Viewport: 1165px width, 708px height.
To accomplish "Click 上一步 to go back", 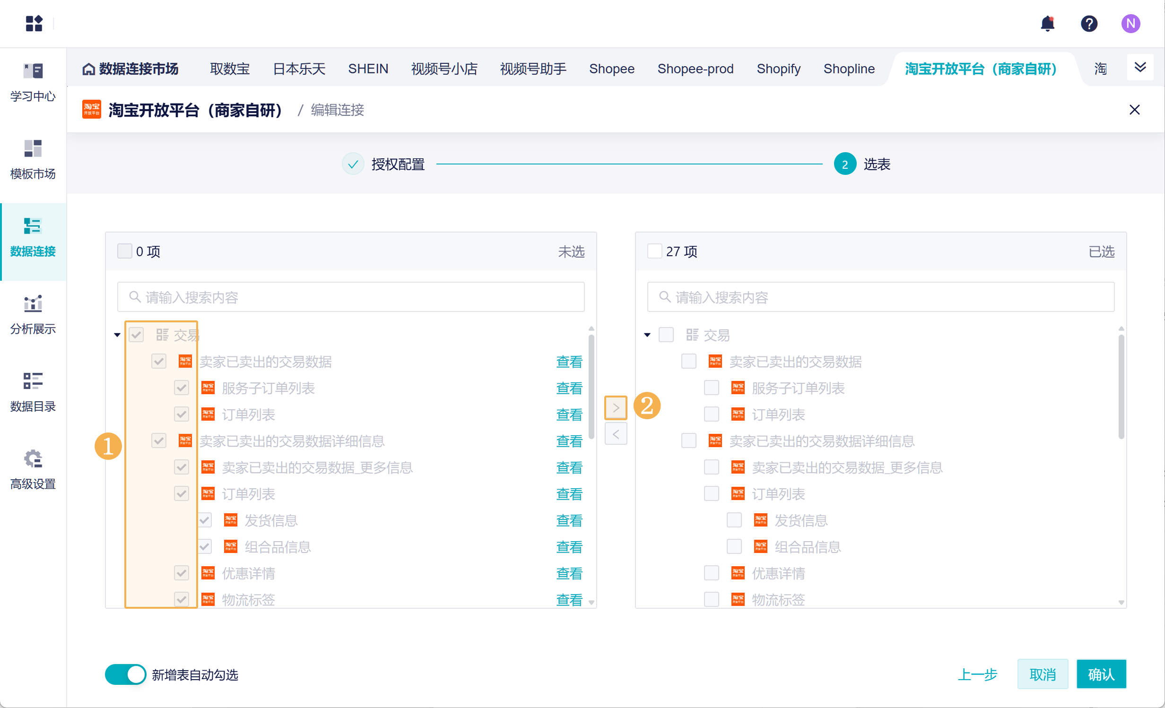I will [x=977, y=674].
